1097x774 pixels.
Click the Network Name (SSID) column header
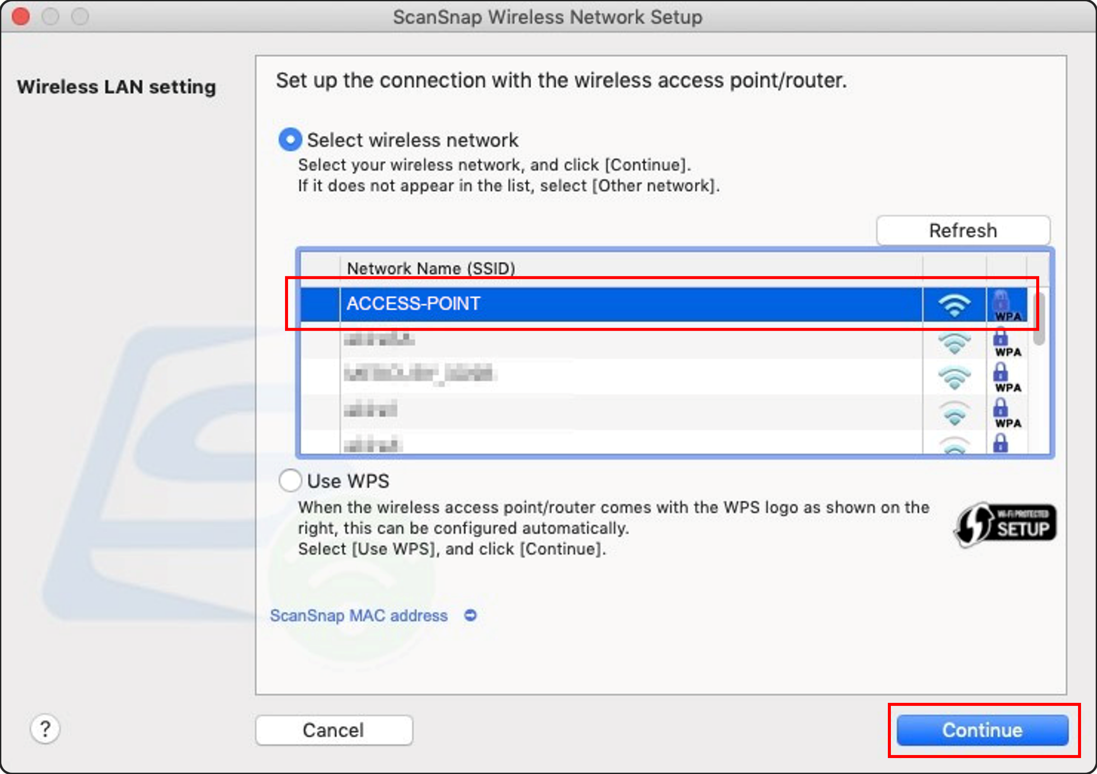[x=631, y=269]
